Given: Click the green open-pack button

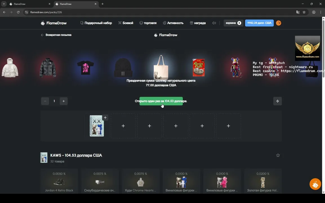Looking at the screenshot, I should click(x=161, y=101).
